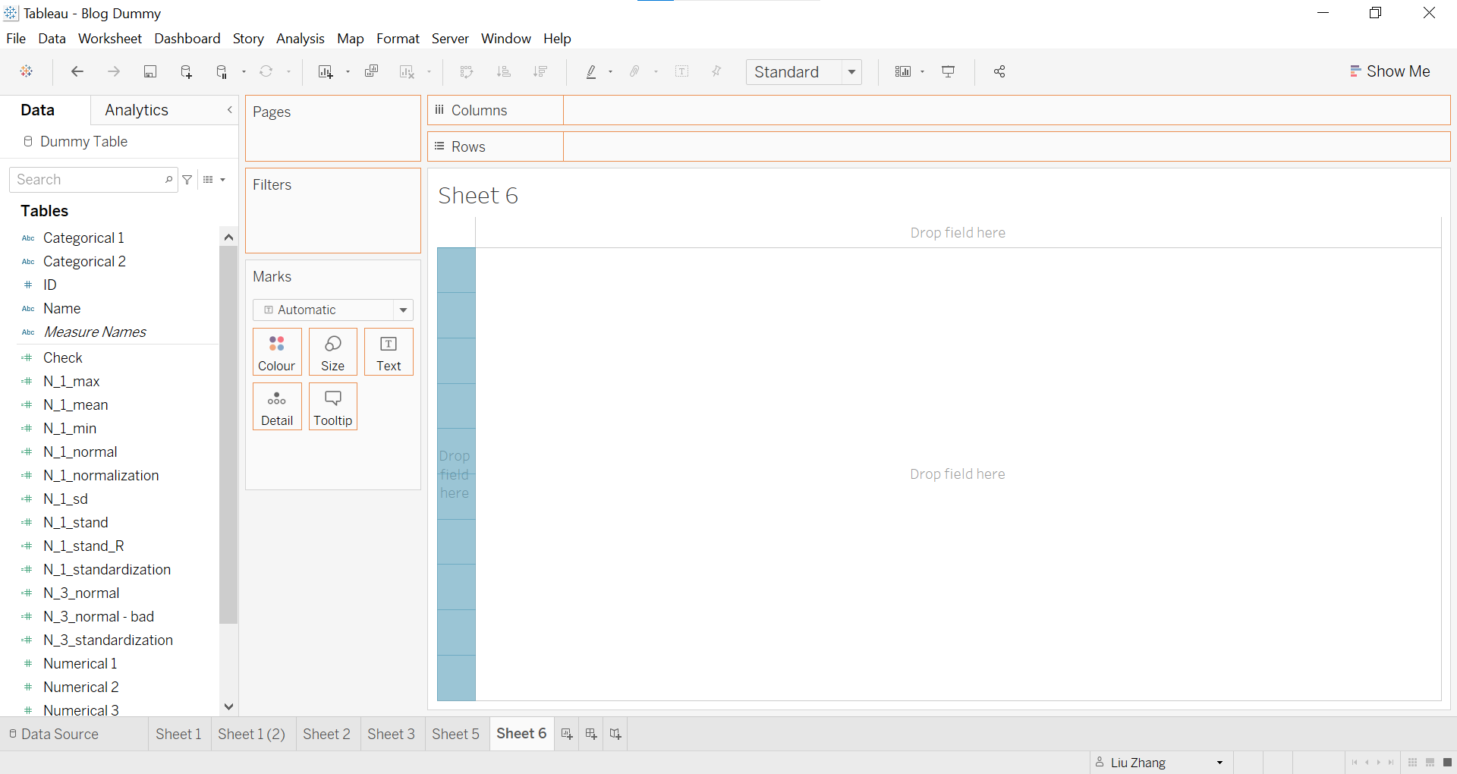Swap rows and columns icon
1457x774 pixels.
[467, 71]
